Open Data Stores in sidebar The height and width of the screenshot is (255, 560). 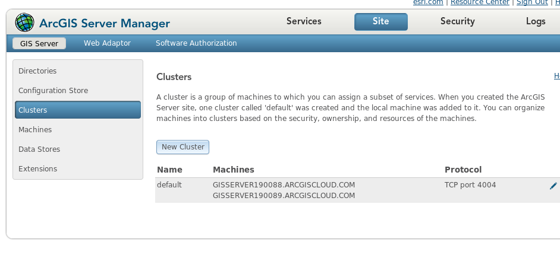click(x=78, y=149)
